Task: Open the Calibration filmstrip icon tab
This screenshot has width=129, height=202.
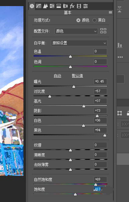Action: (79, 6)
